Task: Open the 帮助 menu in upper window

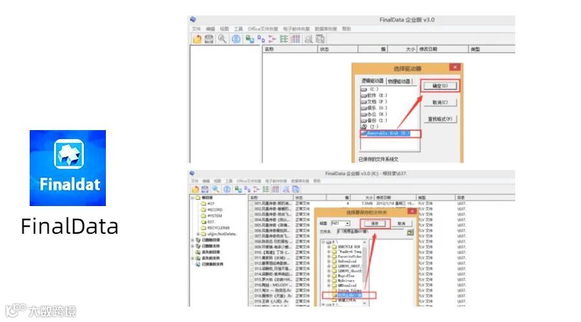Action: [x=347, y=29]
